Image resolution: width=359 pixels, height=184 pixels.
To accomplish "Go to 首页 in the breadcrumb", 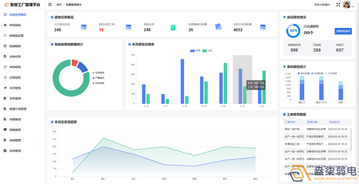I will point(59,4).
